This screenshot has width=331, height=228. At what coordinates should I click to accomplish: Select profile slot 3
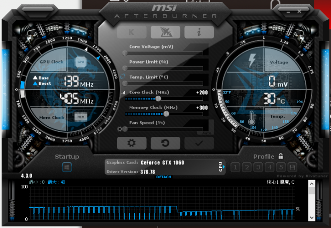pyautogui.click(x=258, y=167)
